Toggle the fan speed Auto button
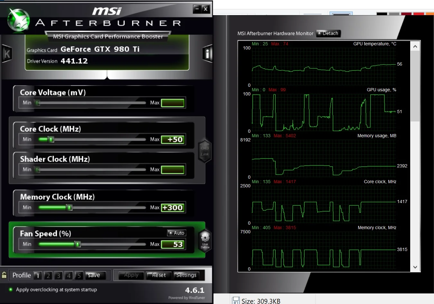The width and height of the screenshot is (434, 304). (176, 233)
